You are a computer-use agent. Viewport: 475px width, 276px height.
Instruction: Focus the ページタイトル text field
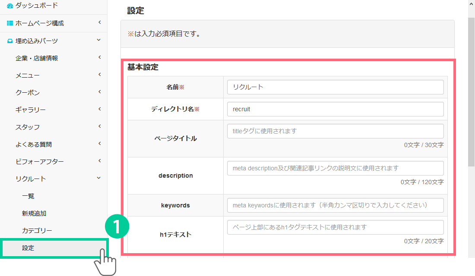point(335,131)
